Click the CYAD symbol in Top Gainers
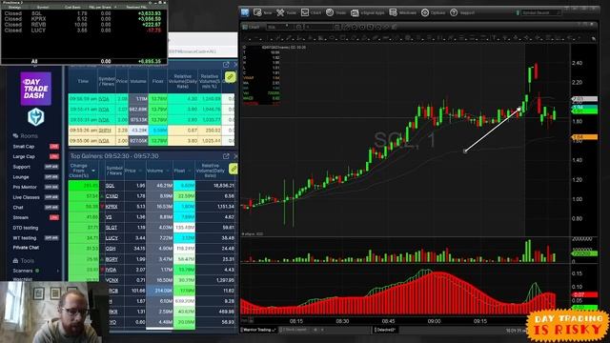Image resolution: width=610 pixels, height=343 pixels. 112,196
